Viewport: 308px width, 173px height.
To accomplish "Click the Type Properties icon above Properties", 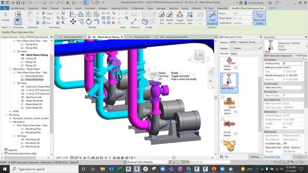I will coord(18,14).
